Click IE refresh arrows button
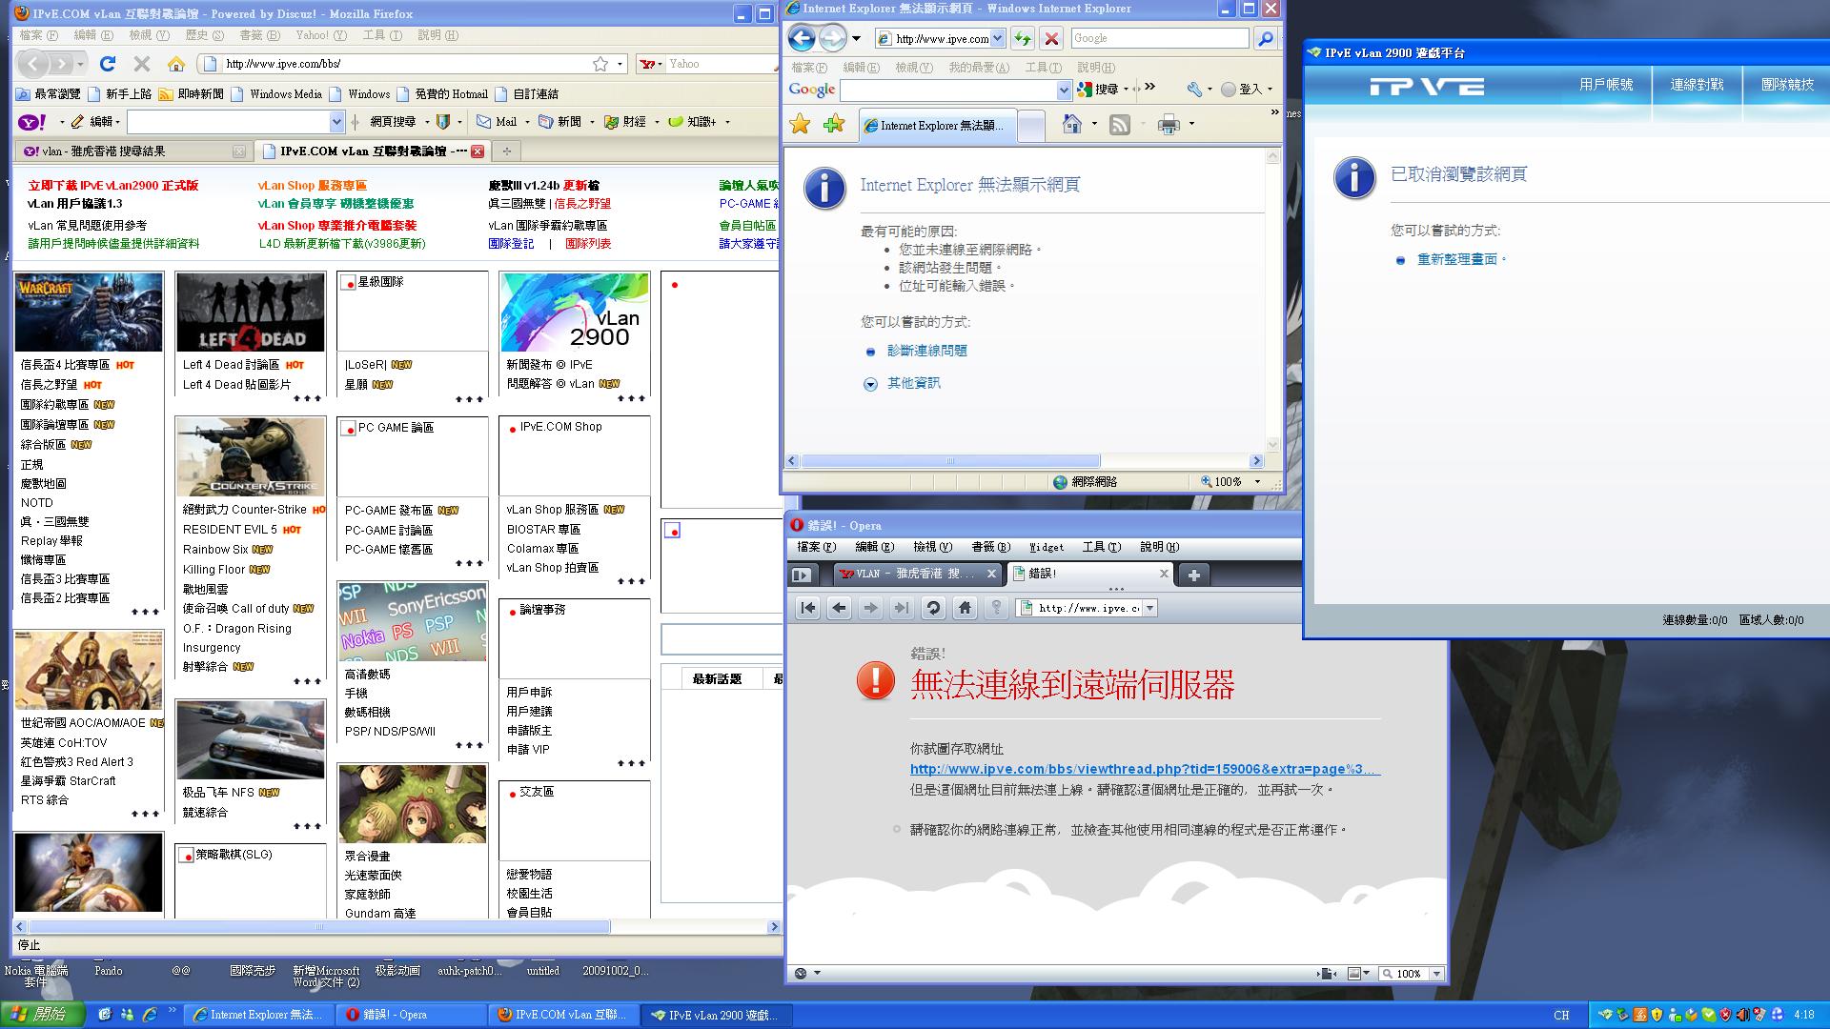 1022,39
